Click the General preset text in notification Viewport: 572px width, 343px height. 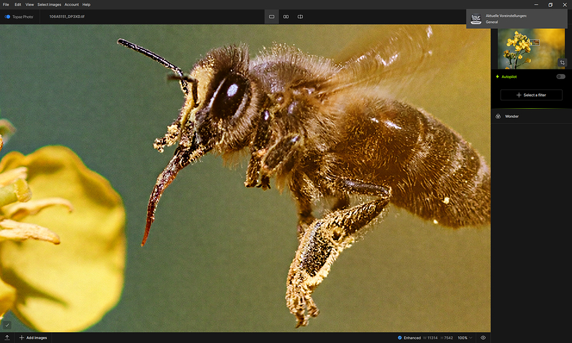click(492, 22)
